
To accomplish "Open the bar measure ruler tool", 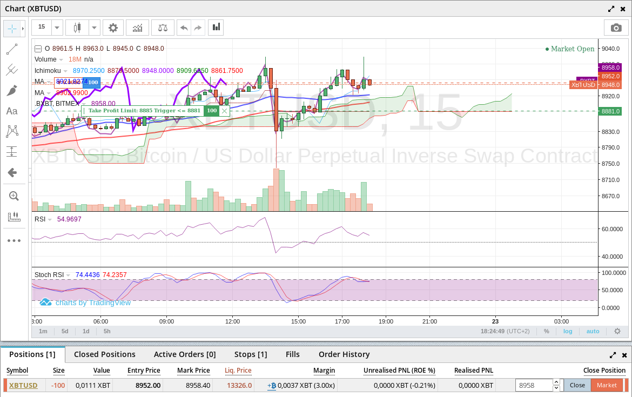I will [14, 217].
